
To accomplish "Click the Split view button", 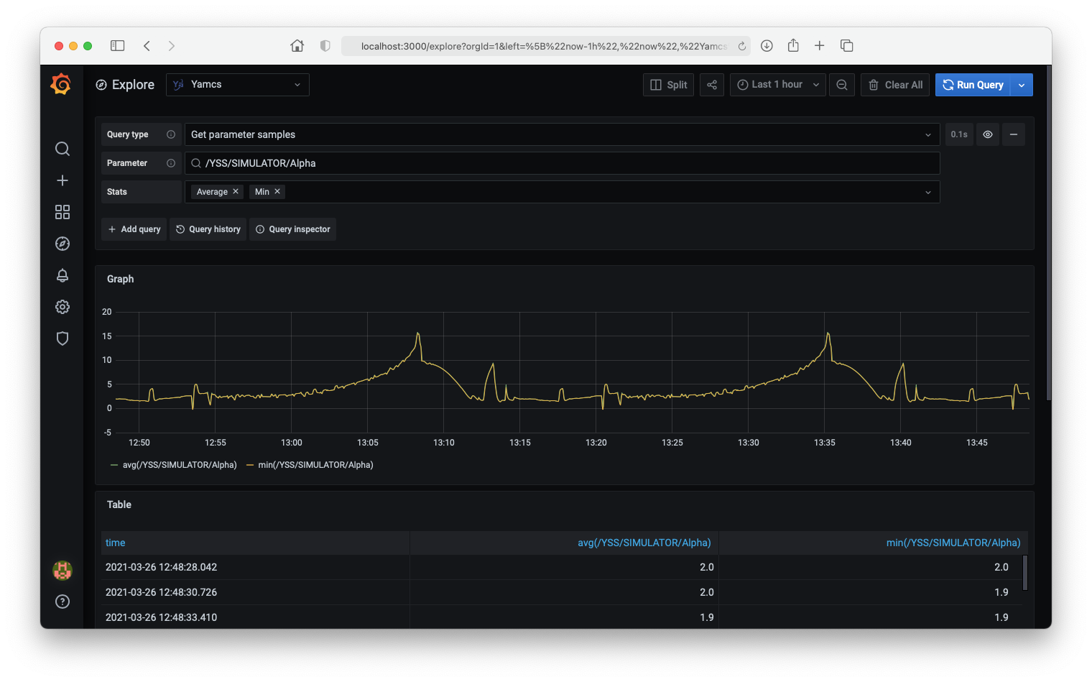I will tap(669, 85).
